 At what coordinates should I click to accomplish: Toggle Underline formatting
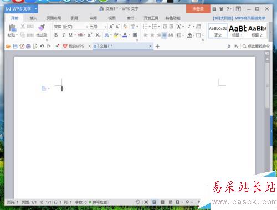click(x=71, y=35)
